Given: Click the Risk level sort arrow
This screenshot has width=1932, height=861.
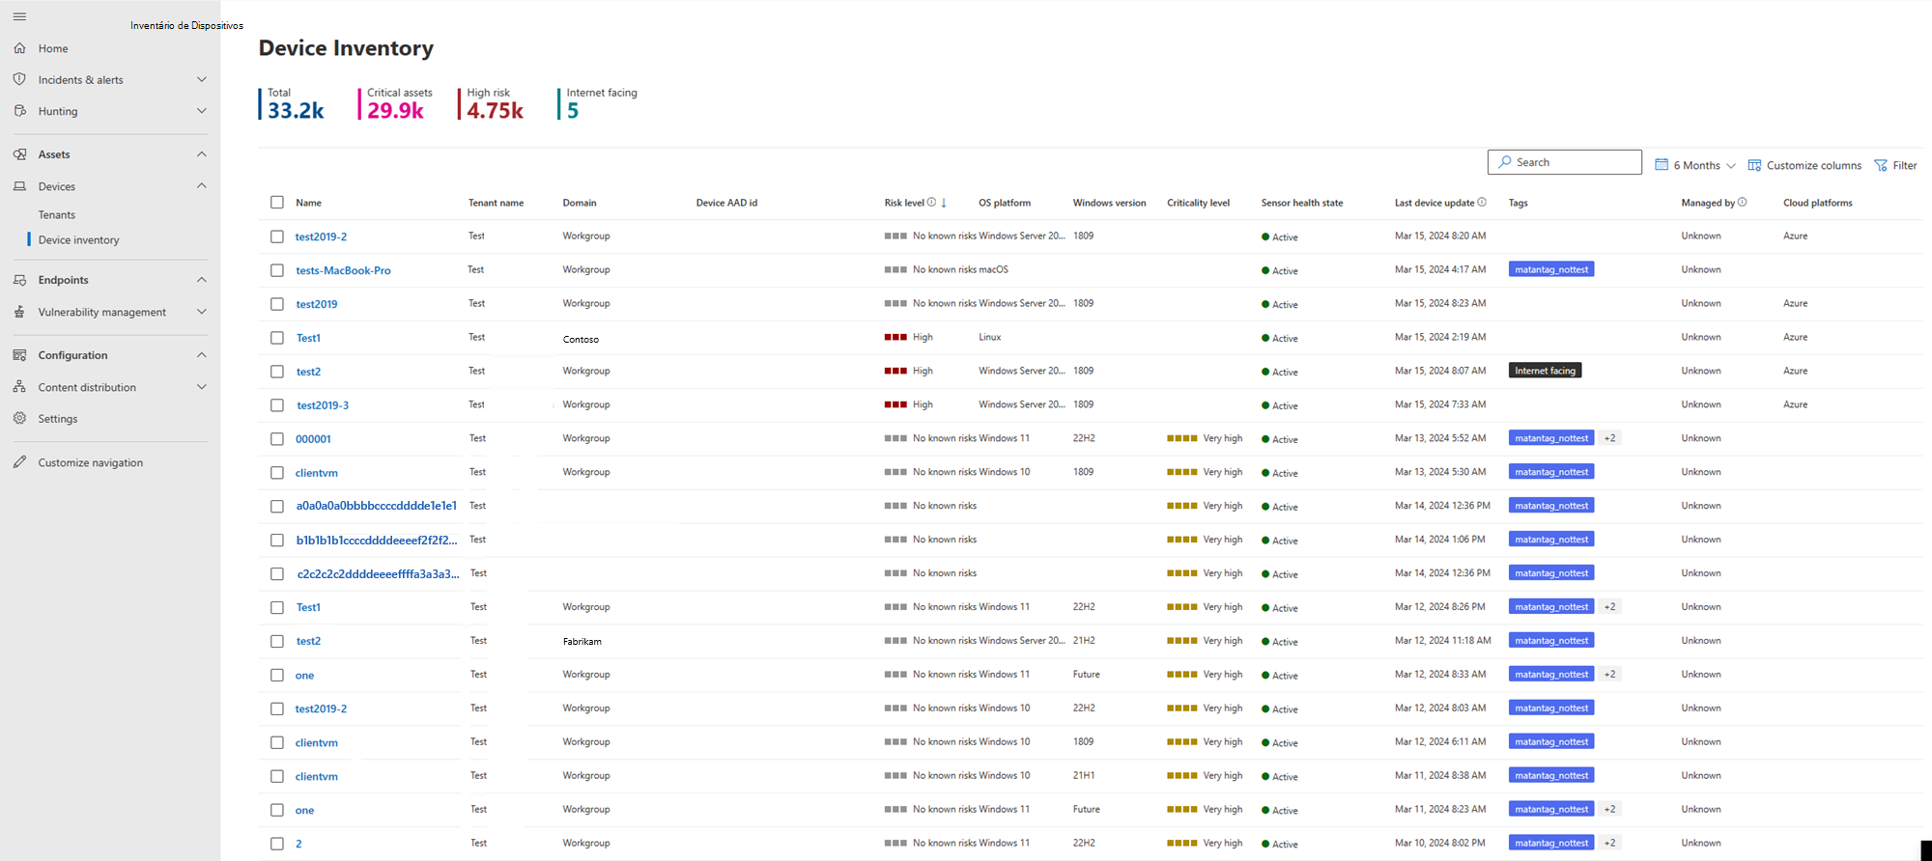Looking at the screenshot, I should pyautogui.click(x=944, y=203).
